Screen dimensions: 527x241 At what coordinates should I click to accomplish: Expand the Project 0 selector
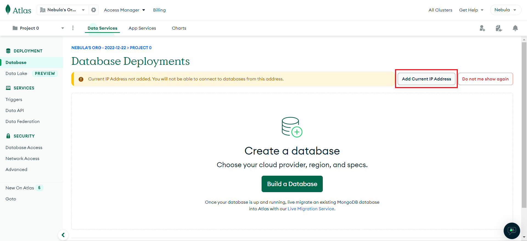[38, 28]
